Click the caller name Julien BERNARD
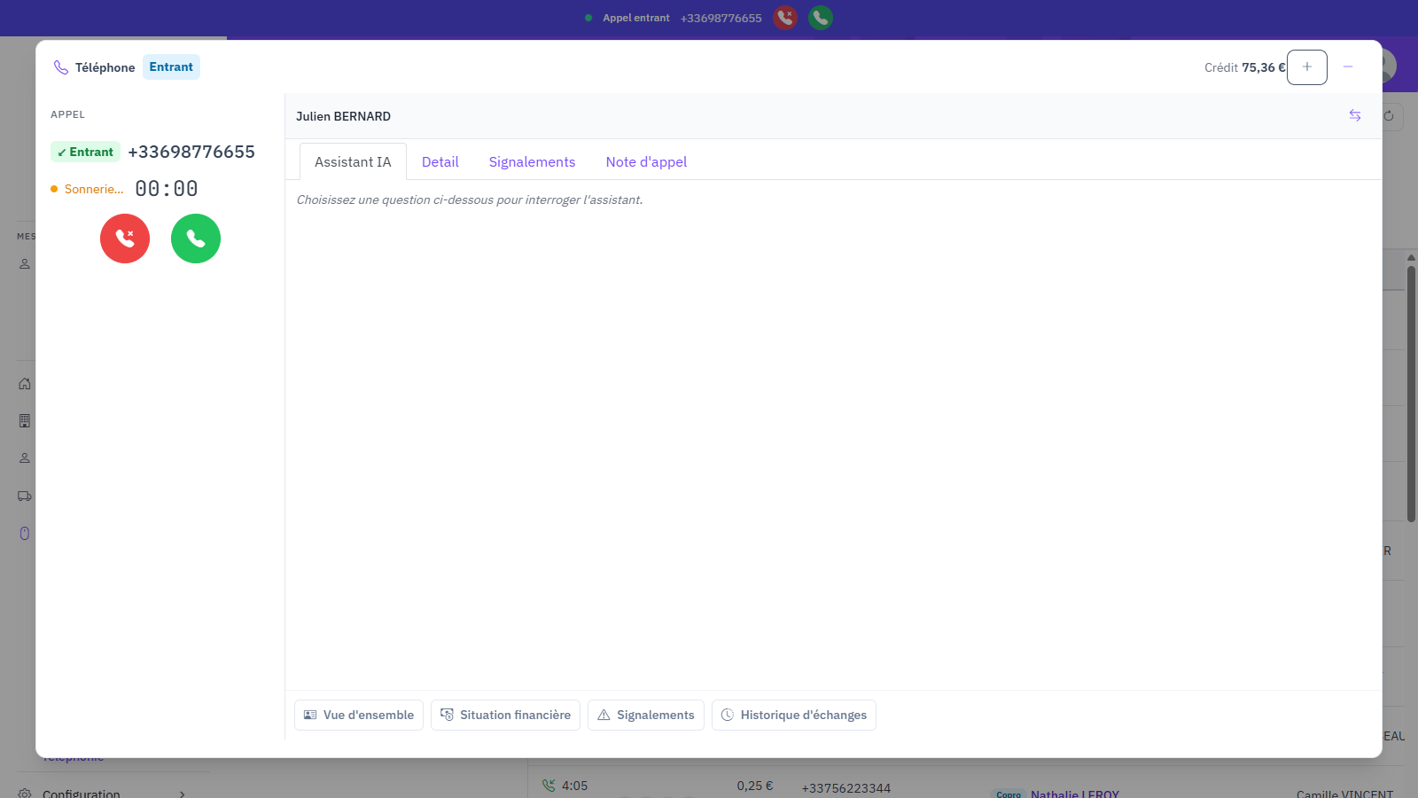This screenshot has height=798, width=1418. point(343,116)
